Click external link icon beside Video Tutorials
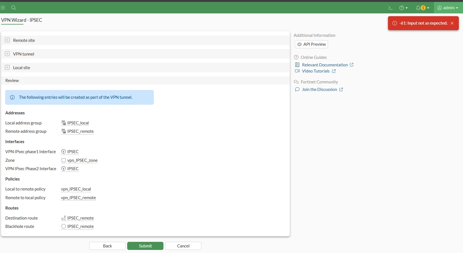This screenshot has height=253, width=463. 334,71
